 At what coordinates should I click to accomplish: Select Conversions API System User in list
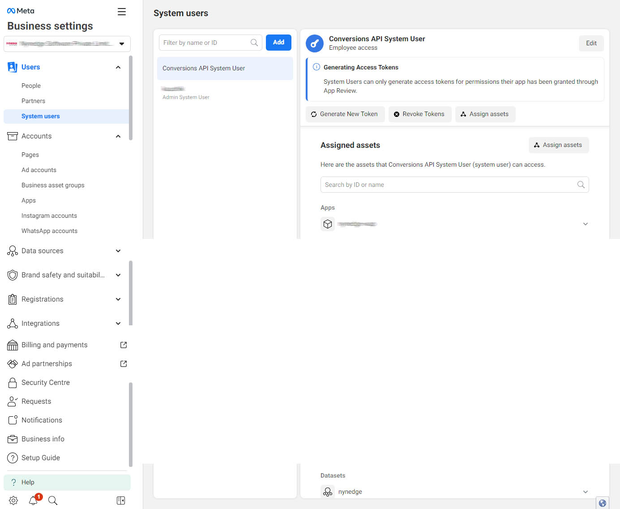pyautogui.click(x=225, y=68)
